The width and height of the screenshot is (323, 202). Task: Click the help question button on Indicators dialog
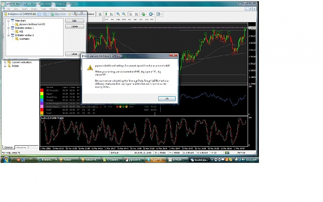(75, 13)
